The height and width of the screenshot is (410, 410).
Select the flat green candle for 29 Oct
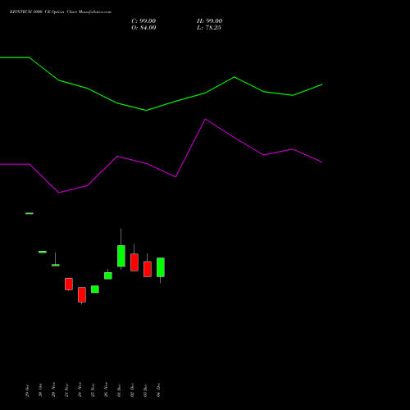[30, 213]
